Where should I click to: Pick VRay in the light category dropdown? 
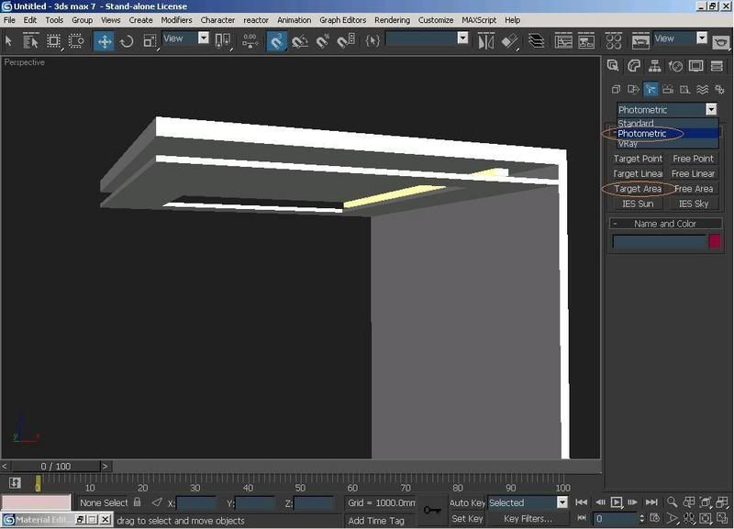coord(628,144)
